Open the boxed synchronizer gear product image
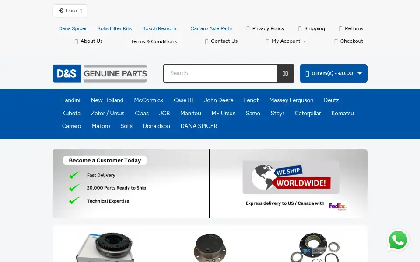The width and height of the screenshot is (420, 262). click(105, 247)
